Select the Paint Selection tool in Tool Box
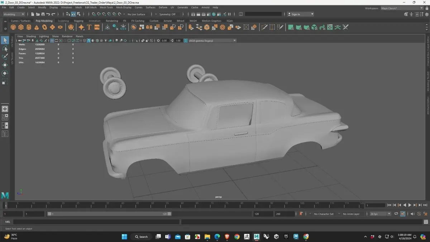 coord(5,57)
